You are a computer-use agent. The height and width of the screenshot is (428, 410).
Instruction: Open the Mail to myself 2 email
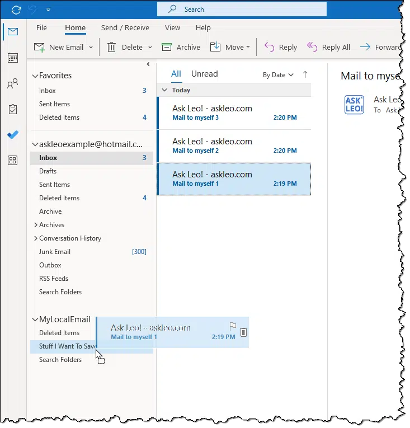[x=234, y=146]
